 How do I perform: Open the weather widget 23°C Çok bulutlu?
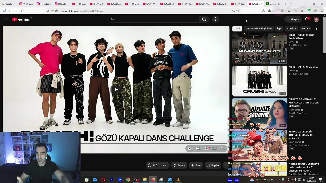262,180
